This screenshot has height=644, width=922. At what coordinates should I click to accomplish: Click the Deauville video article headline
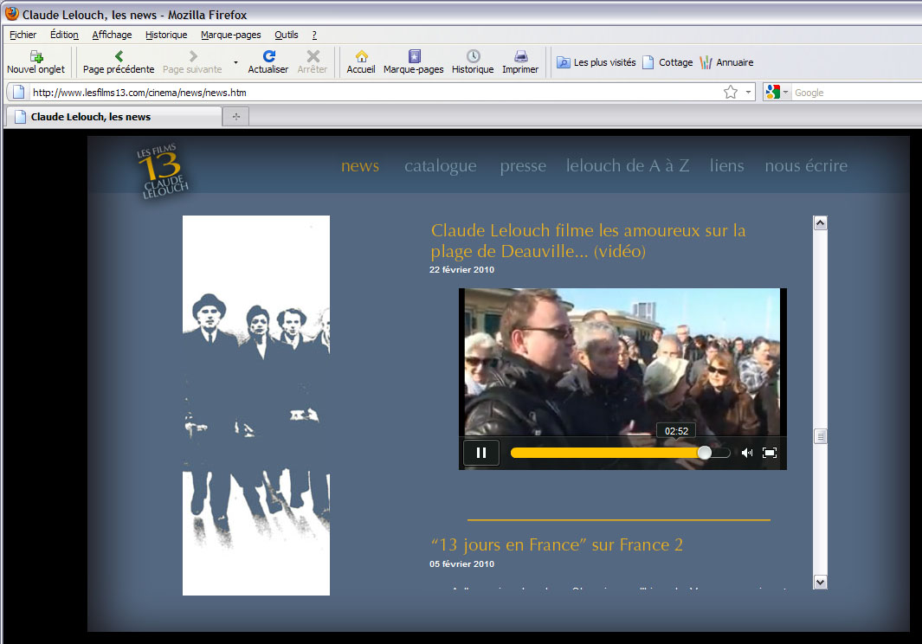[588, 241]
